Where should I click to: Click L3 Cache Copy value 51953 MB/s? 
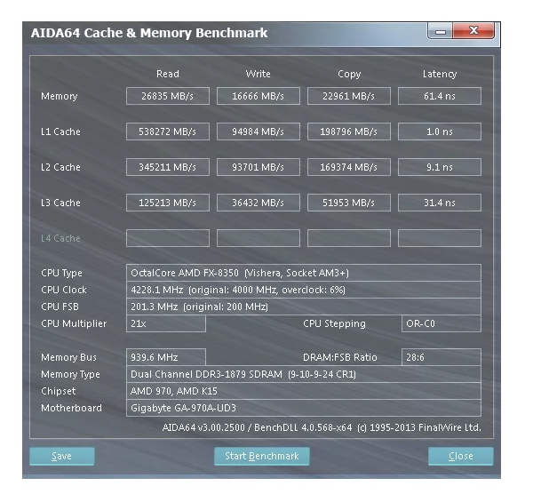(349, 203)
